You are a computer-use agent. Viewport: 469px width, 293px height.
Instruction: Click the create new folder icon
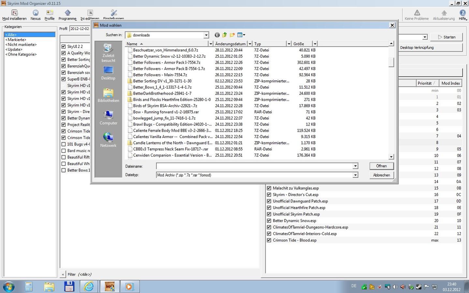click(x=232, y=35)
